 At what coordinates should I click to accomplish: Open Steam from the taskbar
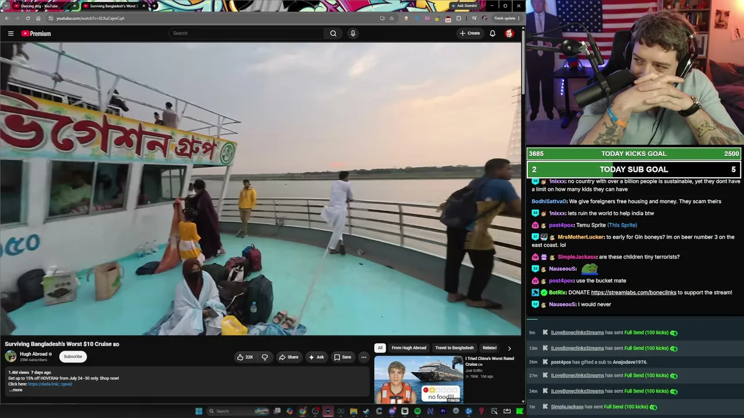pyautogui.click(x=366, y=411)
